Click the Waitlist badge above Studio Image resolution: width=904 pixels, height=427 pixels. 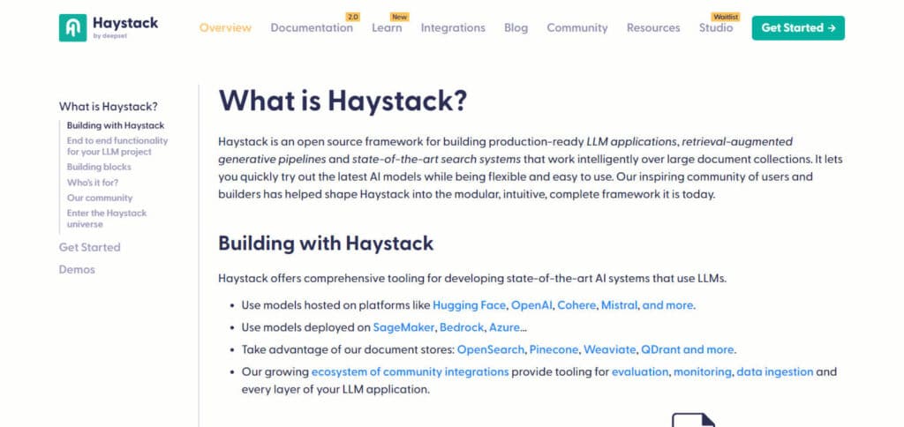click(726, 18)
